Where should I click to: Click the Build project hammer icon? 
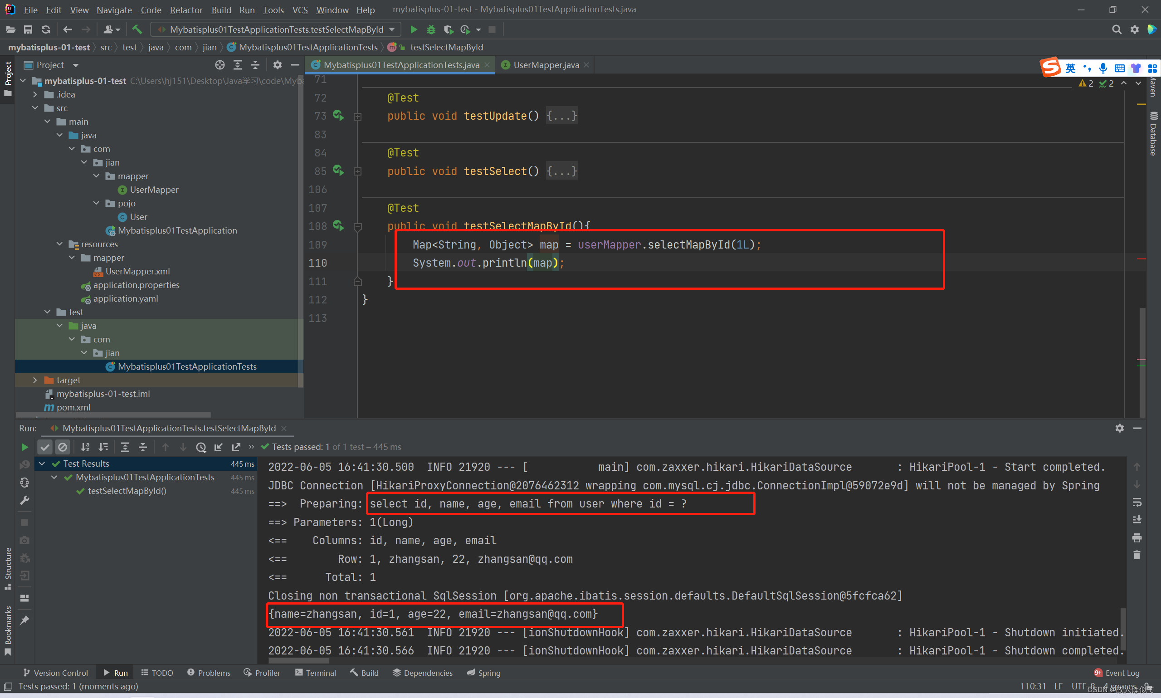[x=137, y=29]
